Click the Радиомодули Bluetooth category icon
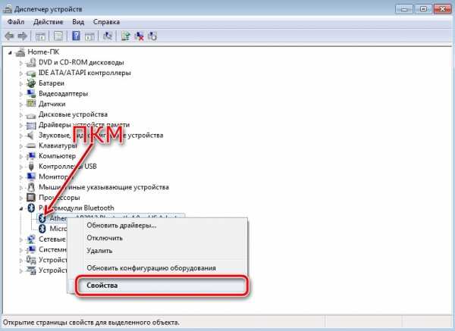 coord(31,208)
